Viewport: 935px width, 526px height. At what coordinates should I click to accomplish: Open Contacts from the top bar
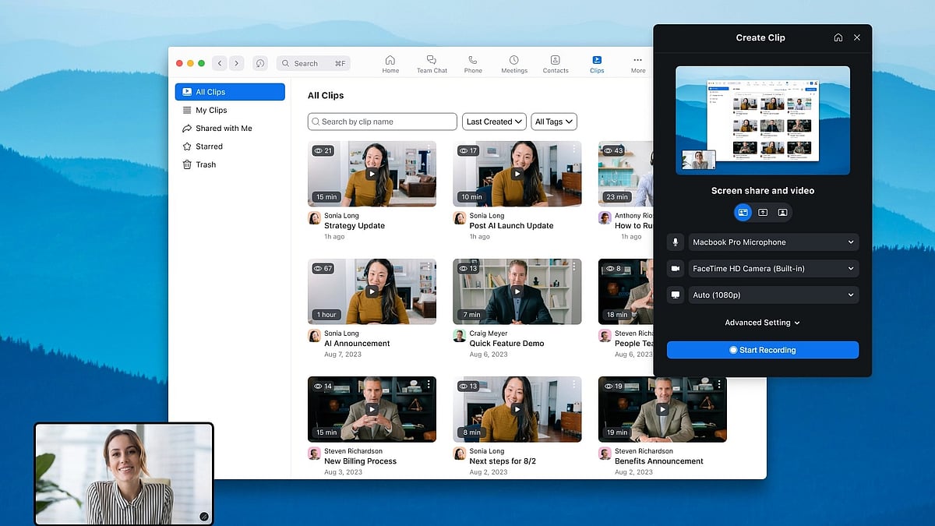pyautogui.click(x=556, y=61)
